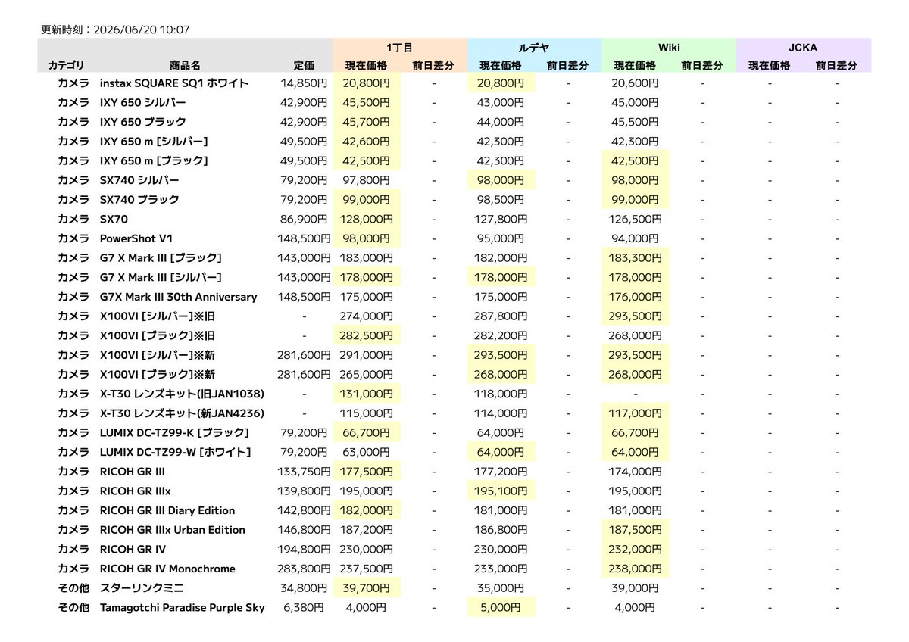Click the 237,500円 1丁目 price cell
The height and width of the screenshot is (642, 909).
367,569
